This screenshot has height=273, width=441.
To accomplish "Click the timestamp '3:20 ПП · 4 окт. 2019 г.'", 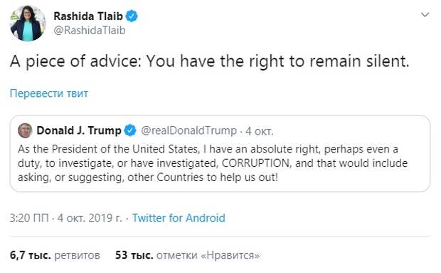I will (66, 218).
